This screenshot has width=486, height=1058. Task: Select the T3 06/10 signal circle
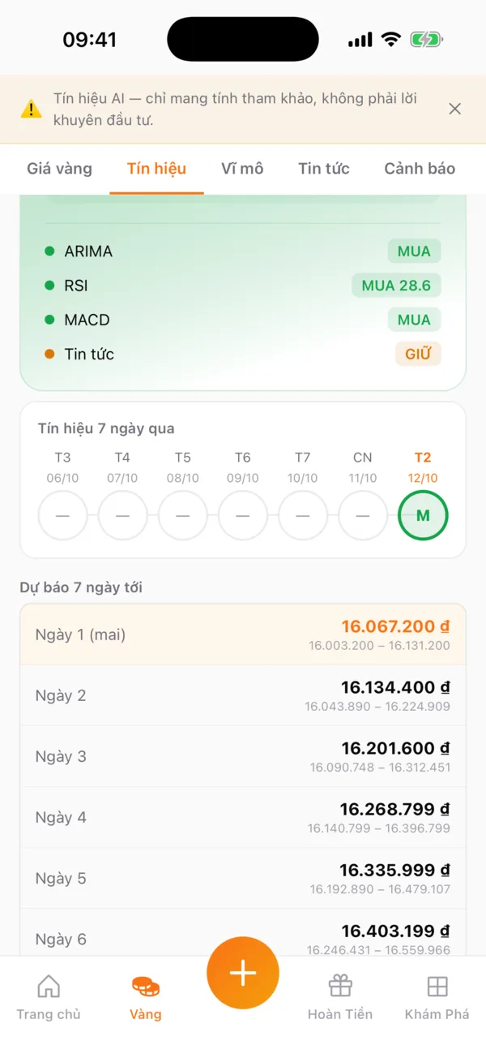(x=62, y=515)
